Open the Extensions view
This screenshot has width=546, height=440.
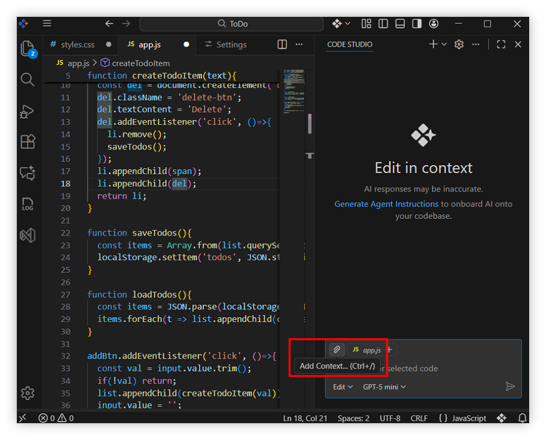click(27, 141)
